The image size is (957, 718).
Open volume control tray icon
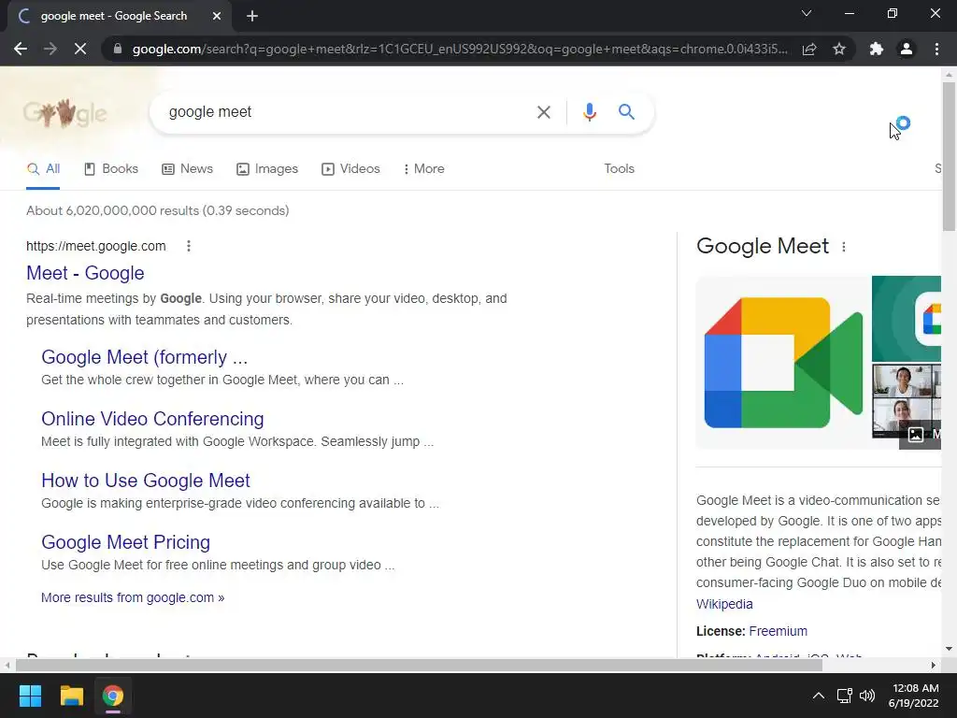(x=866, y=696)
